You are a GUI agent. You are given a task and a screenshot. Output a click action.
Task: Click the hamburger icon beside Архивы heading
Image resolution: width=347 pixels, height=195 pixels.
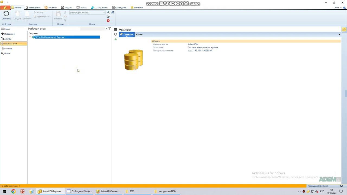click(x=115, y=29)
